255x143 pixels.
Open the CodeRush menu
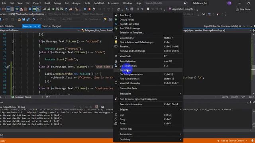[99, 3]
